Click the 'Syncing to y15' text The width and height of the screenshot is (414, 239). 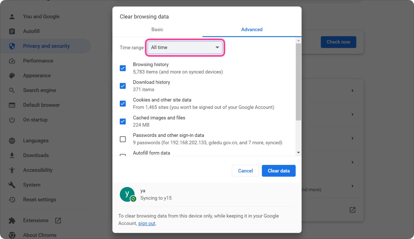156,198
